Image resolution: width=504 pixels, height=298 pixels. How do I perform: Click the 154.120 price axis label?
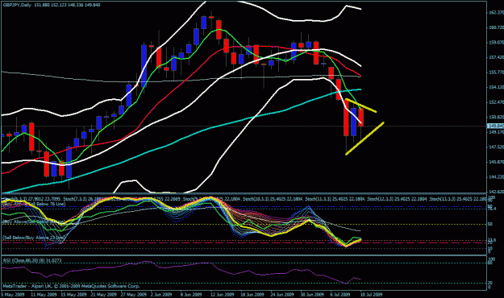[x=496, y=87]
